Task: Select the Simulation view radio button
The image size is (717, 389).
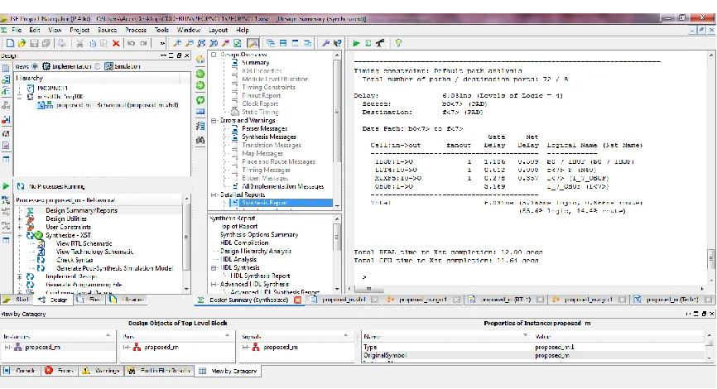Action: click(98, 66)
